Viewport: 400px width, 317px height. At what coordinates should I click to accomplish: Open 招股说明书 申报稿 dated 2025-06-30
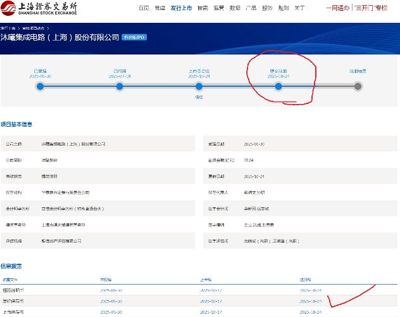pyautogui.click(x=111, y=290)
